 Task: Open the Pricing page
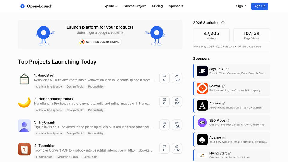click(157, 6)
